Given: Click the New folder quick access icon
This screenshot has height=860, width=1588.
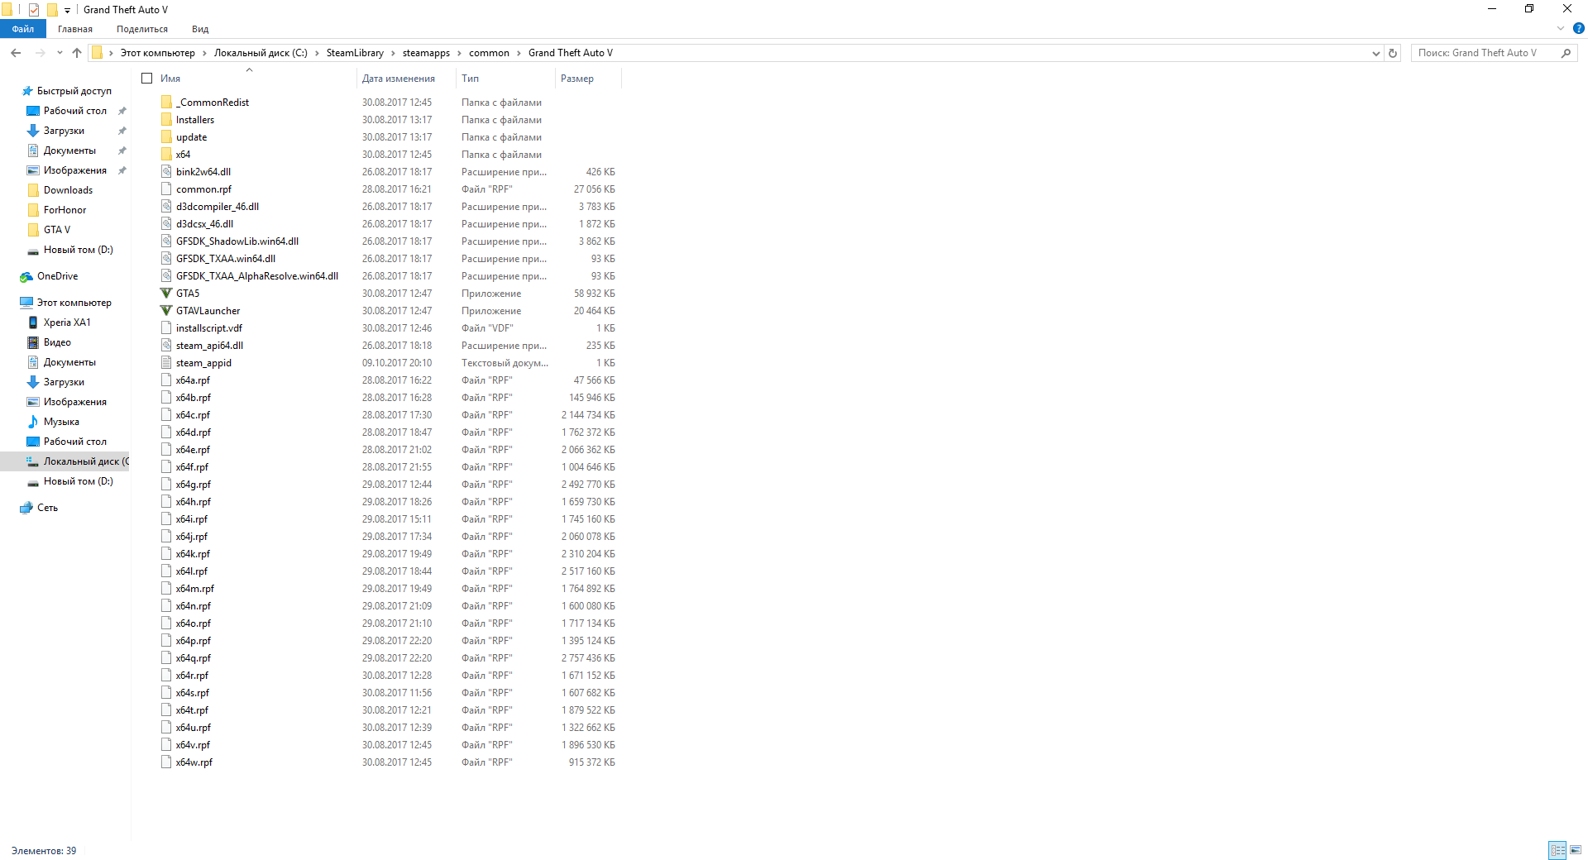Looking at the screenshot, I should [52, 10].
